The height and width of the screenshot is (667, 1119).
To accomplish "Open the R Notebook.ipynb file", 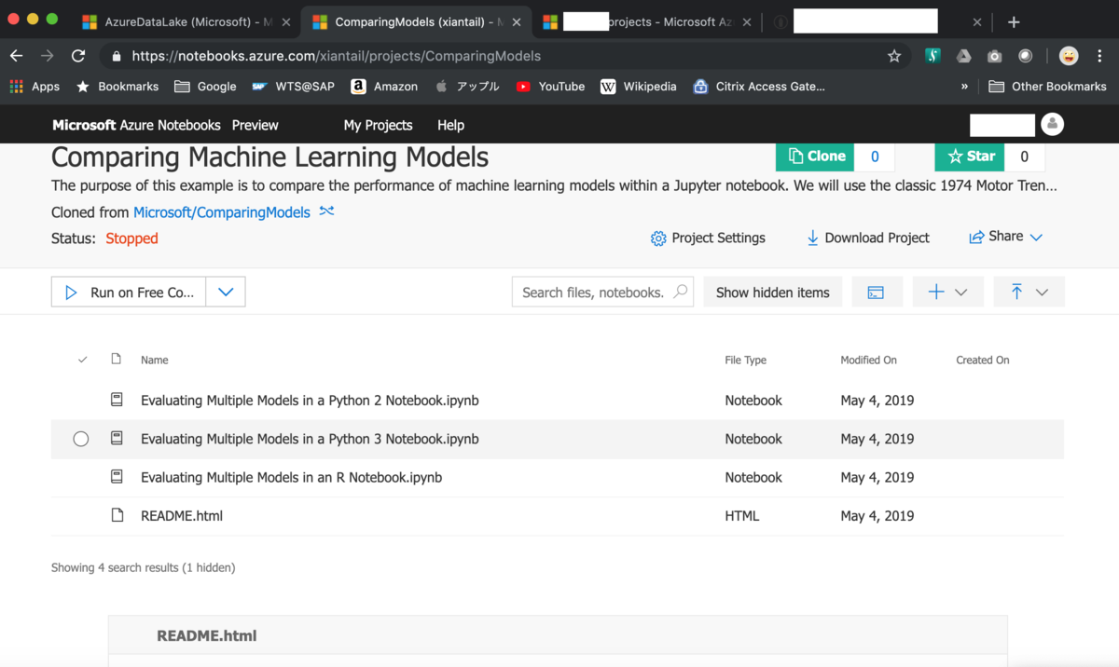I will click(x=291, y=477).
